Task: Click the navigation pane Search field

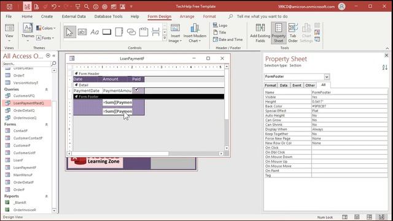Action: pos(26,64)
